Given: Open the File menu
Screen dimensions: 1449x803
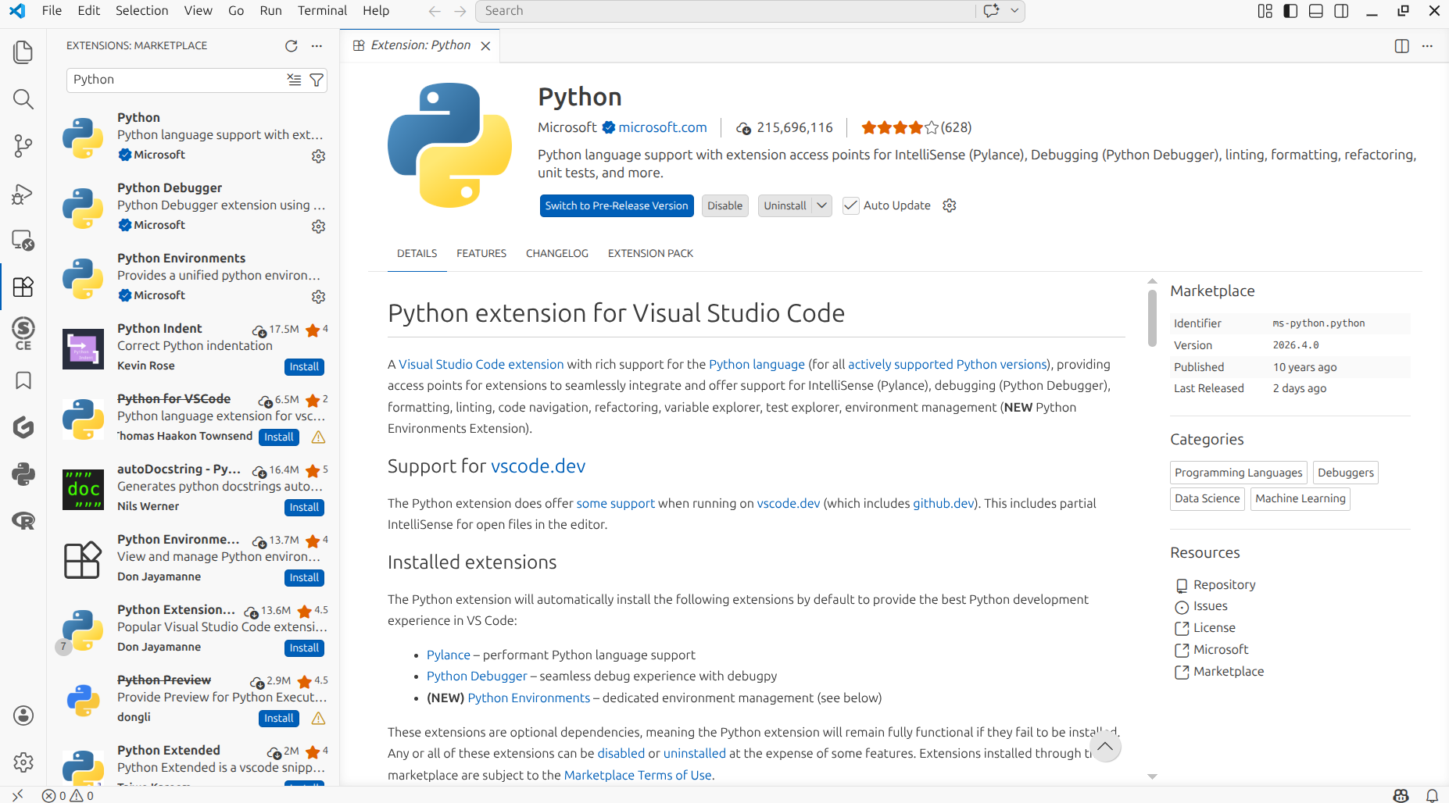Looking at the screenshot, I should tap(52, 11).
